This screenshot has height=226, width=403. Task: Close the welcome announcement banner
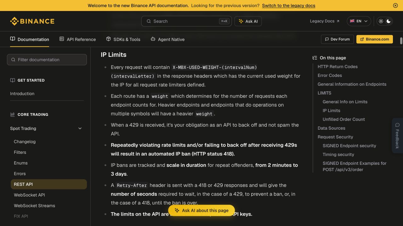pos(395,5)
